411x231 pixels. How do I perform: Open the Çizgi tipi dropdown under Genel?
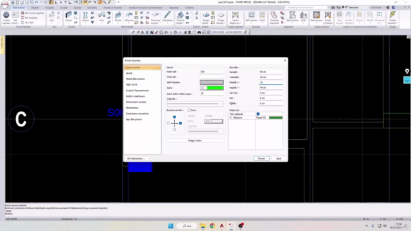pyautogui.click(x=195, y=104)
